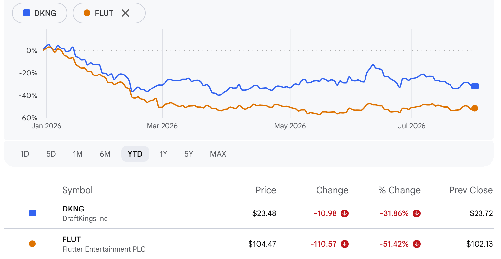Choose the 1M time range
Image resolution: width=501 pixels, height=259 pixels.
coord(78,154)
